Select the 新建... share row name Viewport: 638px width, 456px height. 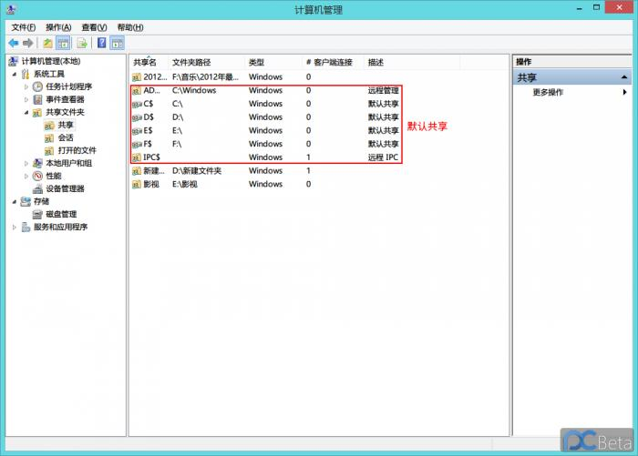pos(154,171)
